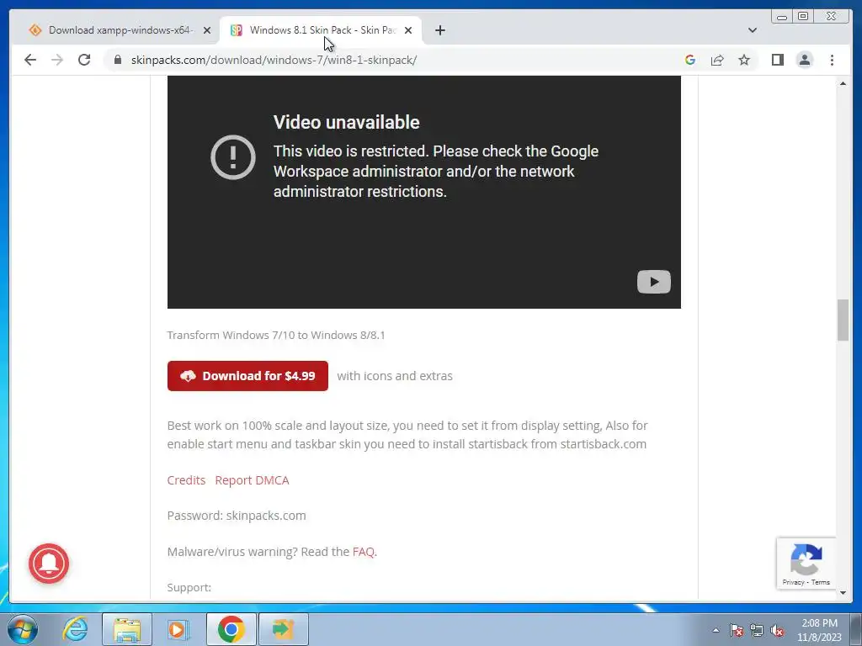Screen dimensions: 862x646
Task: Click the scrollbar down arrow
Action: pos(843,593)
